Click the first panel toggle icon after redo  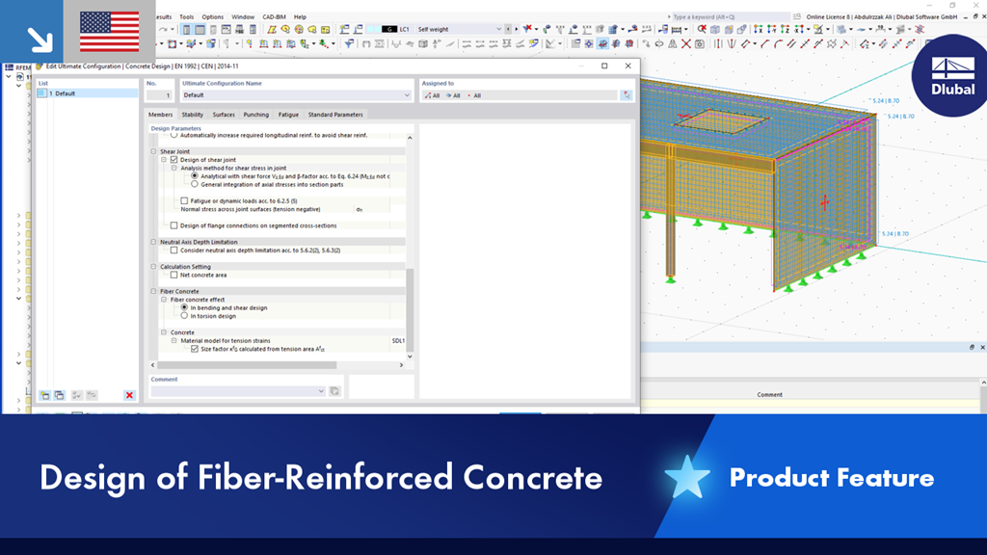tap(186, 30)
